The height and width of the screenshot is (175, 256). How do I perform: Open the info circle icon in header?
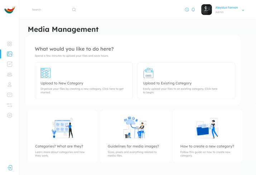click(187, 10)
